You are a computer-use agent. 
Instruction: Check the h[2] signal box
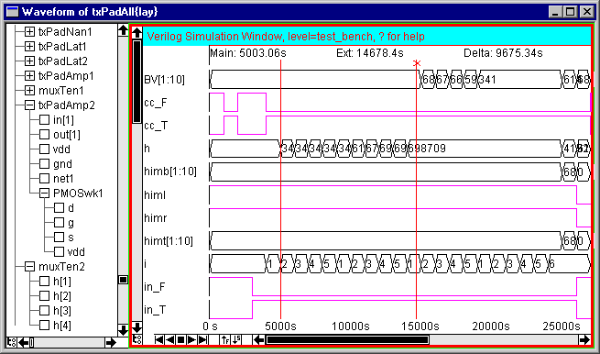coord(44,296)
